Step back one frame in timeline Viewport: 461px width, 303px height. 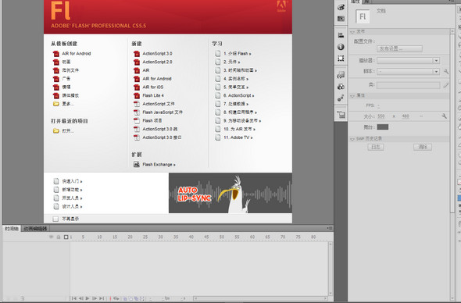[80, 298]
